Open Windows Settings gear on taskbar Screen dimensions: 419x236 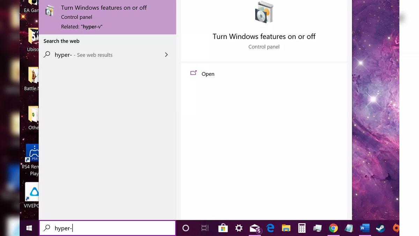238,228
